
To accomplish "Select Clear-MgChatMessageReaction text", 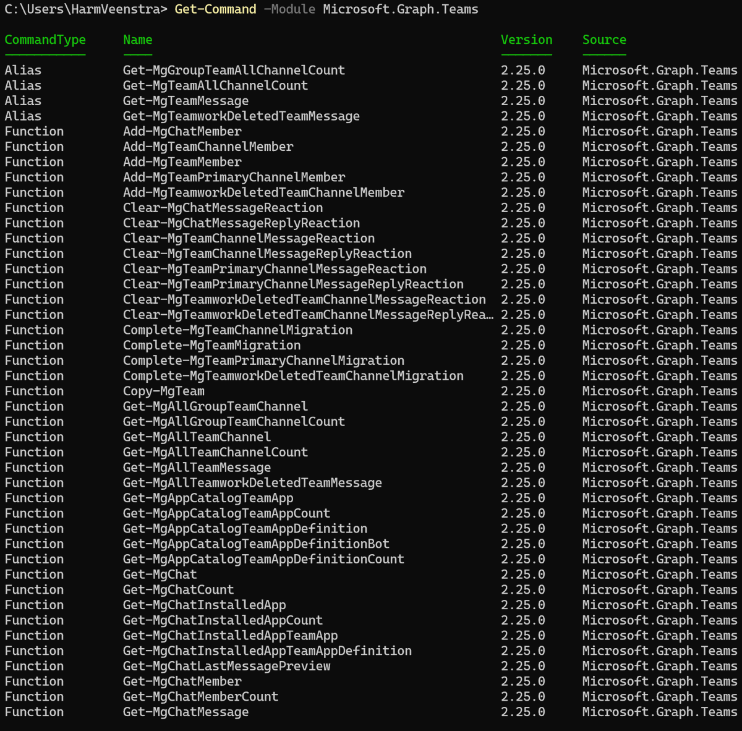I will coord(223,208).
